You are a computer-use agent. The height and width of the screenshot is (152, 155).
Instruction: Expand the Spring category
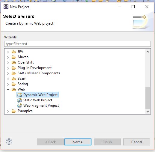click(x=8, y=84)
